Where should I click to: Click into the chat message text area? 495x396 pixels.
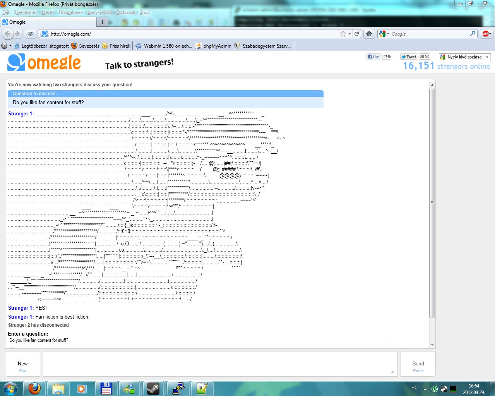pyautogui.click(x=220, y=363)
